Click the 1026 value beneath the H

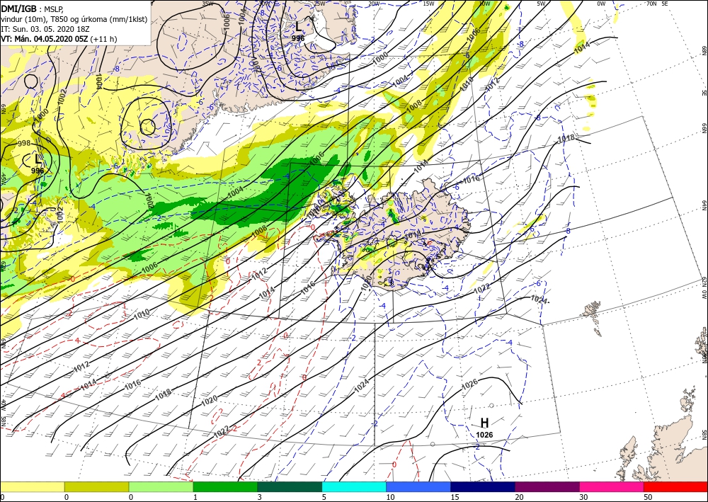click(x=484, y=435)
